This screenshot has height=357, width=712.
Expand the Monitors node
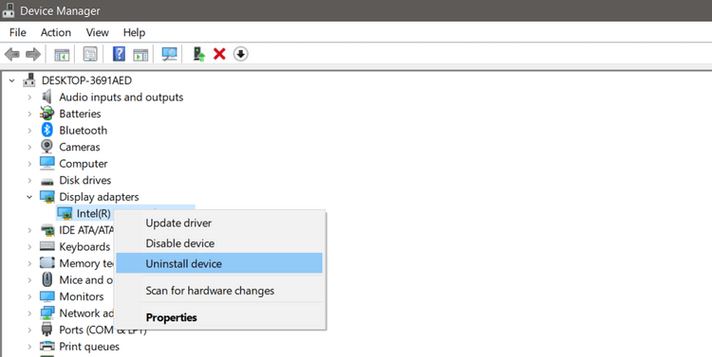click(x=29, y=296)
